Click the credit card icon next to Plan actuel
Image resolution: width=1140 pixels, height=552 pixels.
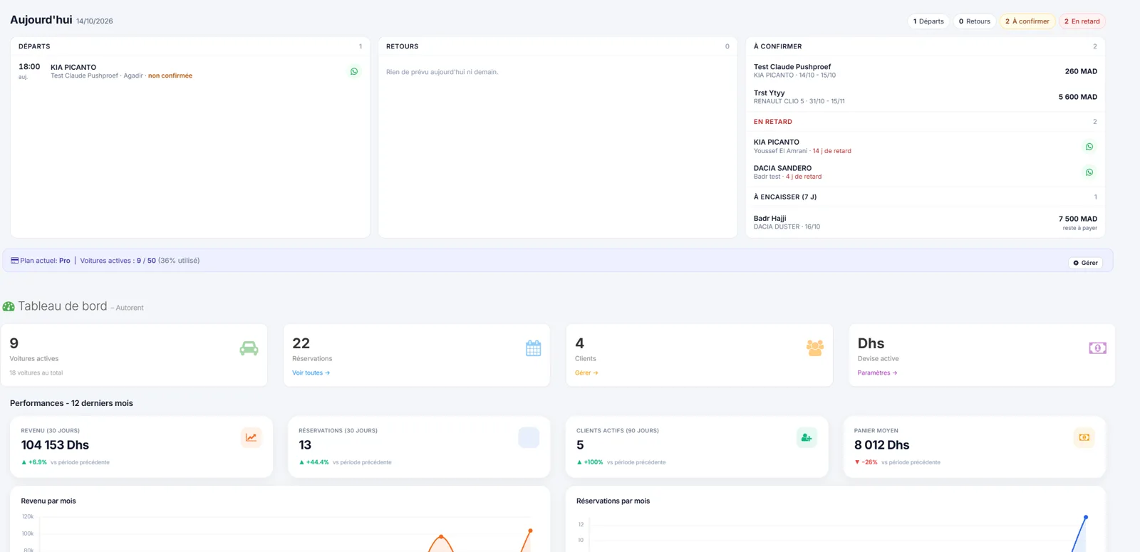pos(14,261)
